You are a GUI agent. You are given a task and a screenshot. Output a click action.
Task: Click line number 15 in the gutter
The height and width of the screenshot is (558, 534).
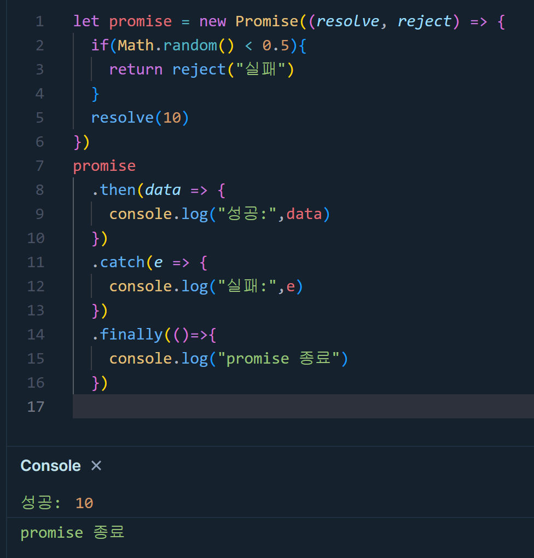point(36,359)
